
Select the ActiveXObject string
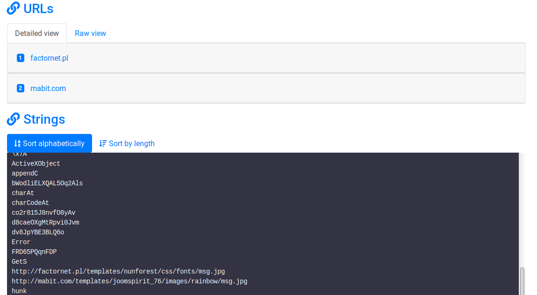(x=36, y=163)
